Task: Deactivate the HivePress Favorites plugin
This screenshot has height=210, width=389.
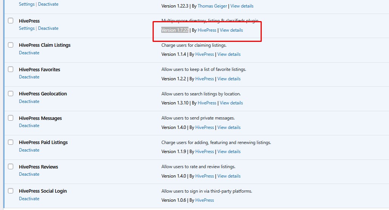Action: [x=29, y=77]
